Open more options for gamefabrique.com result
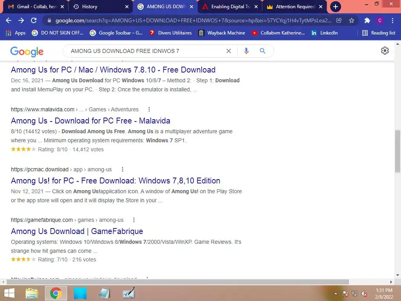The height and width of the screenshot is (301, 401). pyautogui.click(x=134, y=220)
